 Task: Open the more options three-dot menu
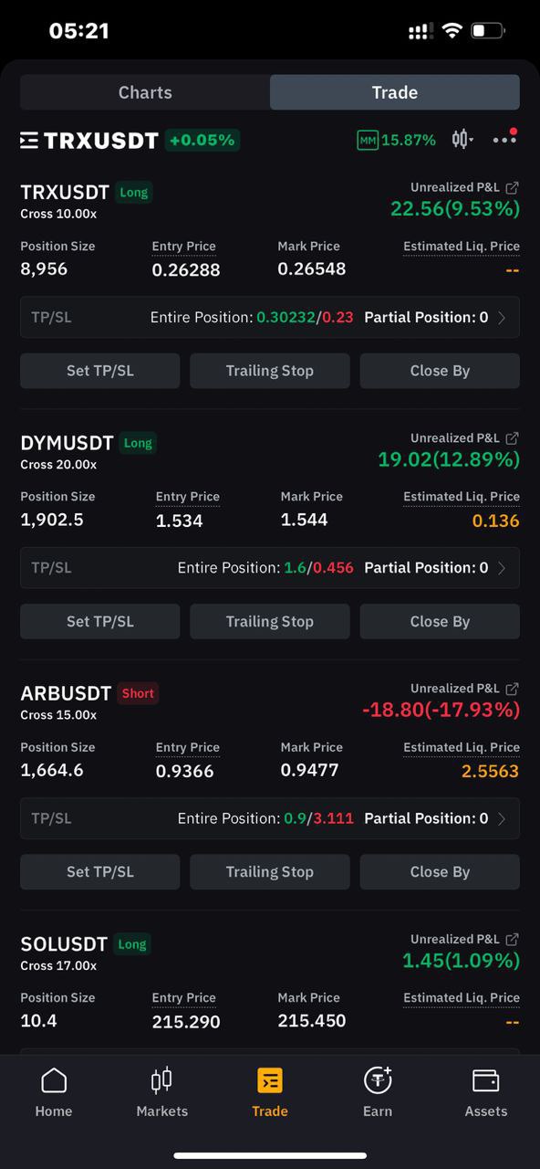504,140
